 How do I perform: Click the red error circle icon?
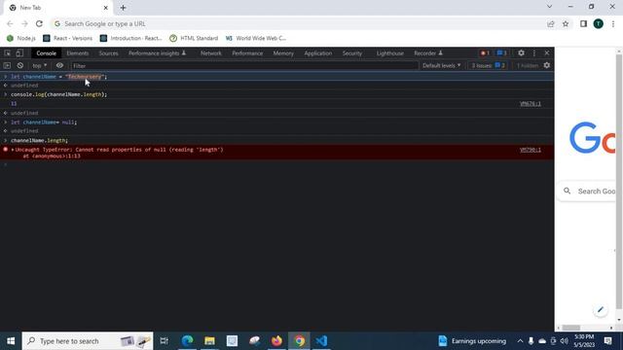pos(5,149)
